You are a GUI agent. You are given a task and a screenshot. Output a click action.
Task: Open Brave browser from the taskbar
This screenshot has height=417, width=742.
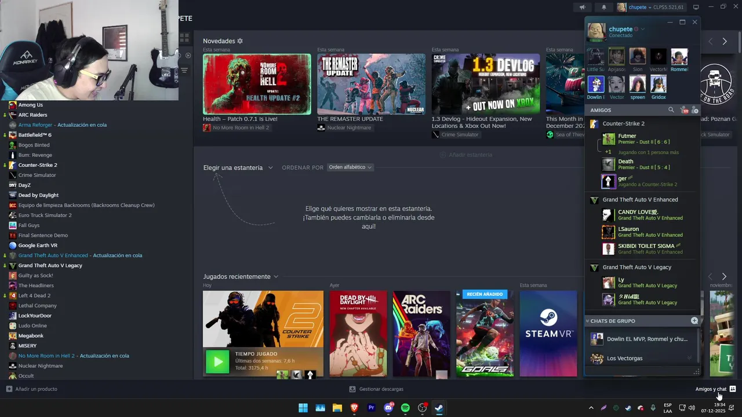[x=354, y=408]
